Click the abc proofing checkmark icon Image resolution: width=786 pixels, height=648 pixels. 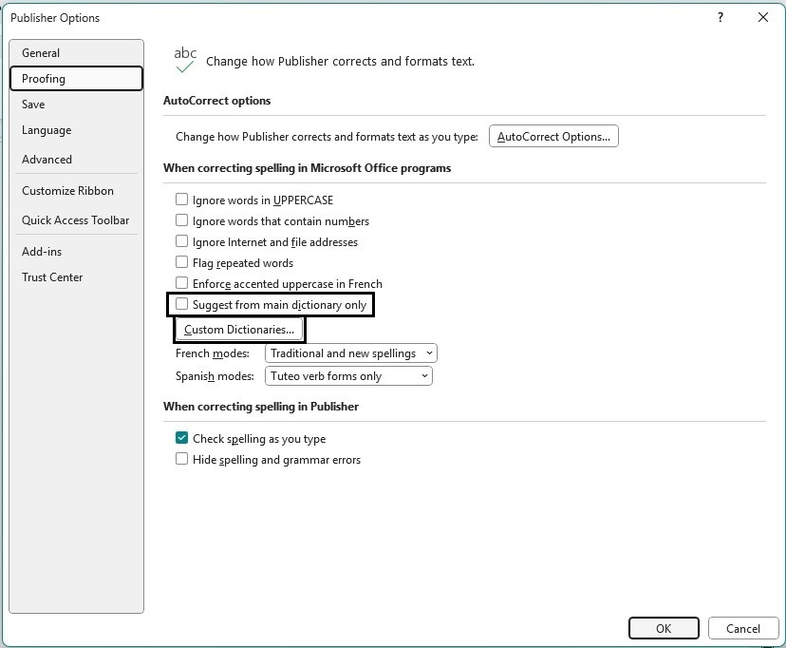point(185,60)
